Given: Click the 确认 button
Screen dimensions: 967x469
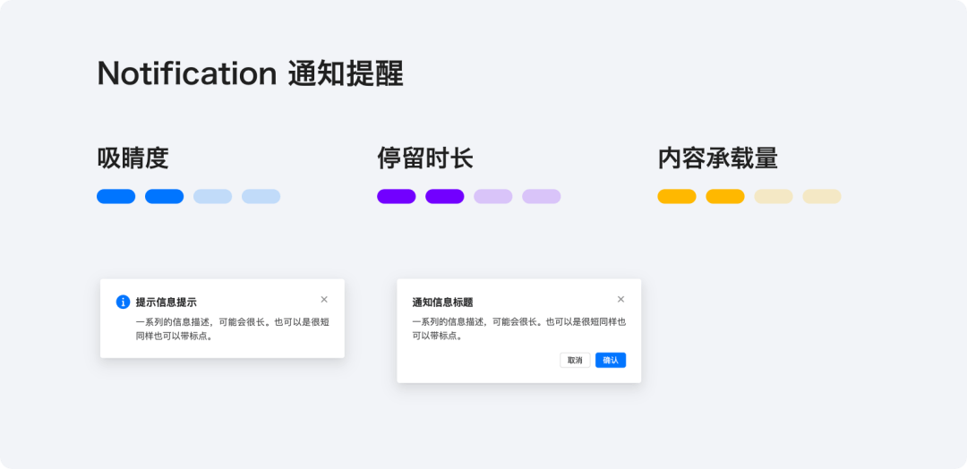Looking at the screenshot, I should click(x=611, y=361).
